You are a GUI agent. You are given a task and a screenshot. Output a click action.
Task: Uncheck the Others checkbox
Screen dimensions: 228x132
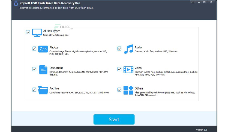coord(119,89)
